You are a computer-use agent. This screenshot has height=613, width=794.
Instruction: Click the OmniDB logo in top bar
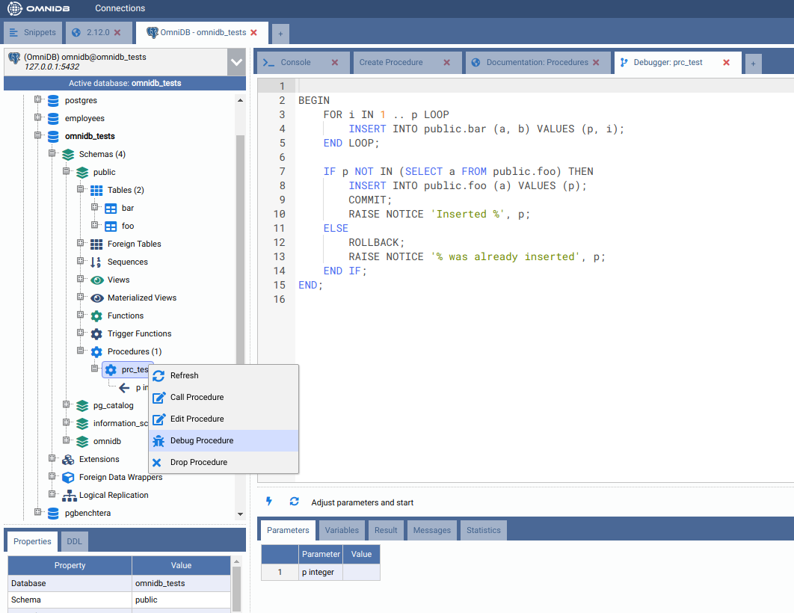point(40,8)
